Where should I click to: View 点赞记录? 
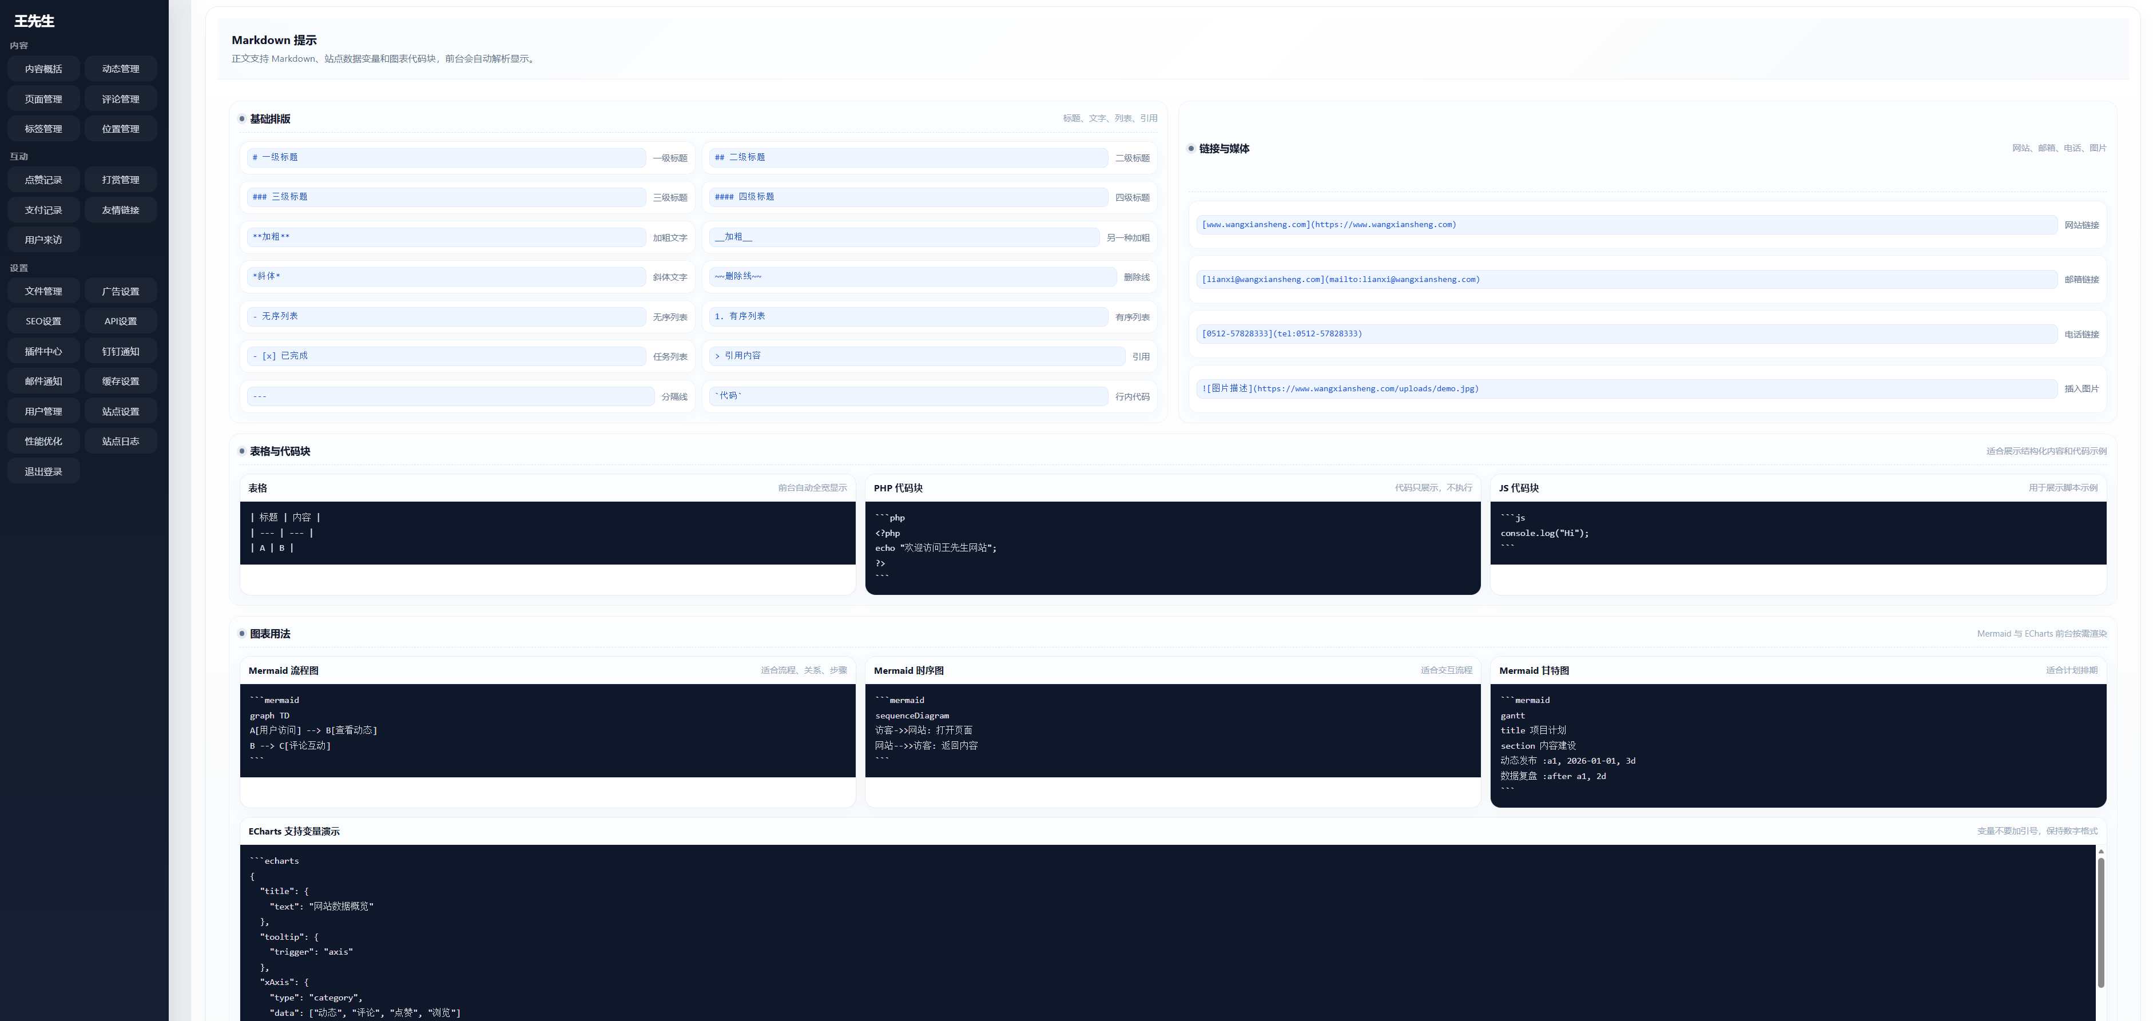(x=43, y=180)
